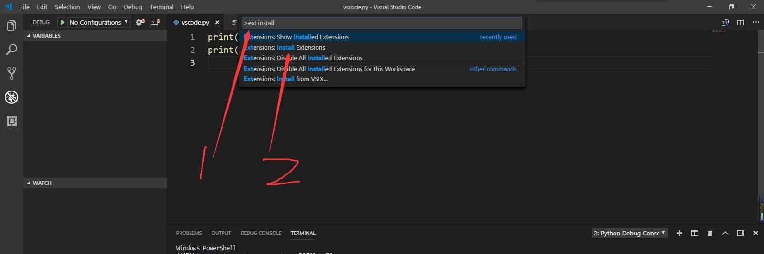Open the Explorer view in the activity bar
The image size is (764, 254).
[x=11, y=25]
